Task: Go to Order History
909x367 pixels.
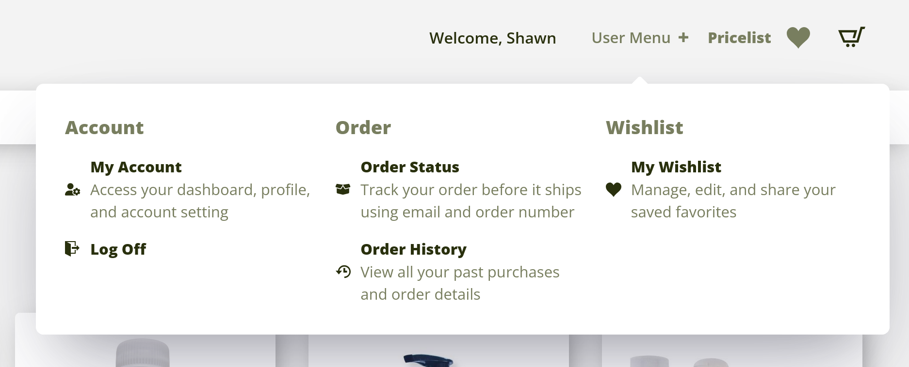Action: coord(413,249)
